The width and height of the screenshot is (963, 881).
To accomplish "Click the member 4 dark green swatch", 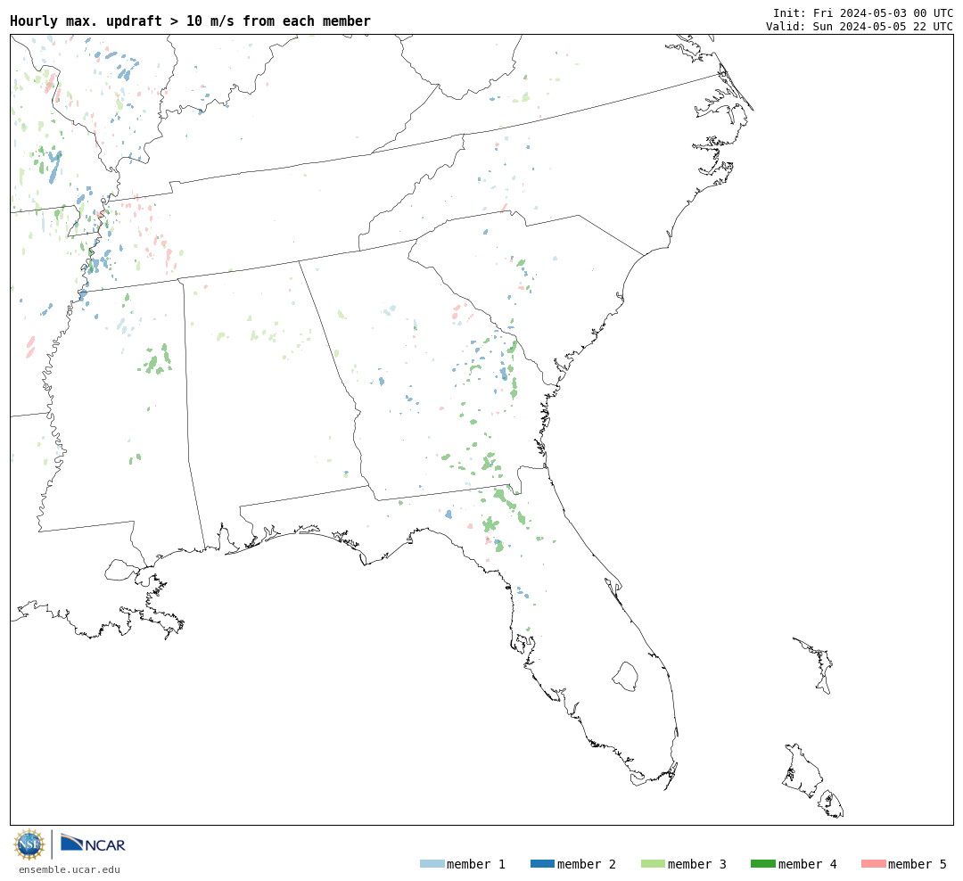I will (x=763, y=864).
